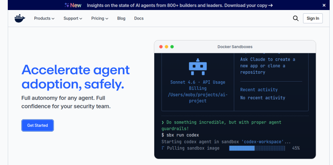Expand the Support menu
This screenshot has width=333, height=165.
tap(73, 18)
